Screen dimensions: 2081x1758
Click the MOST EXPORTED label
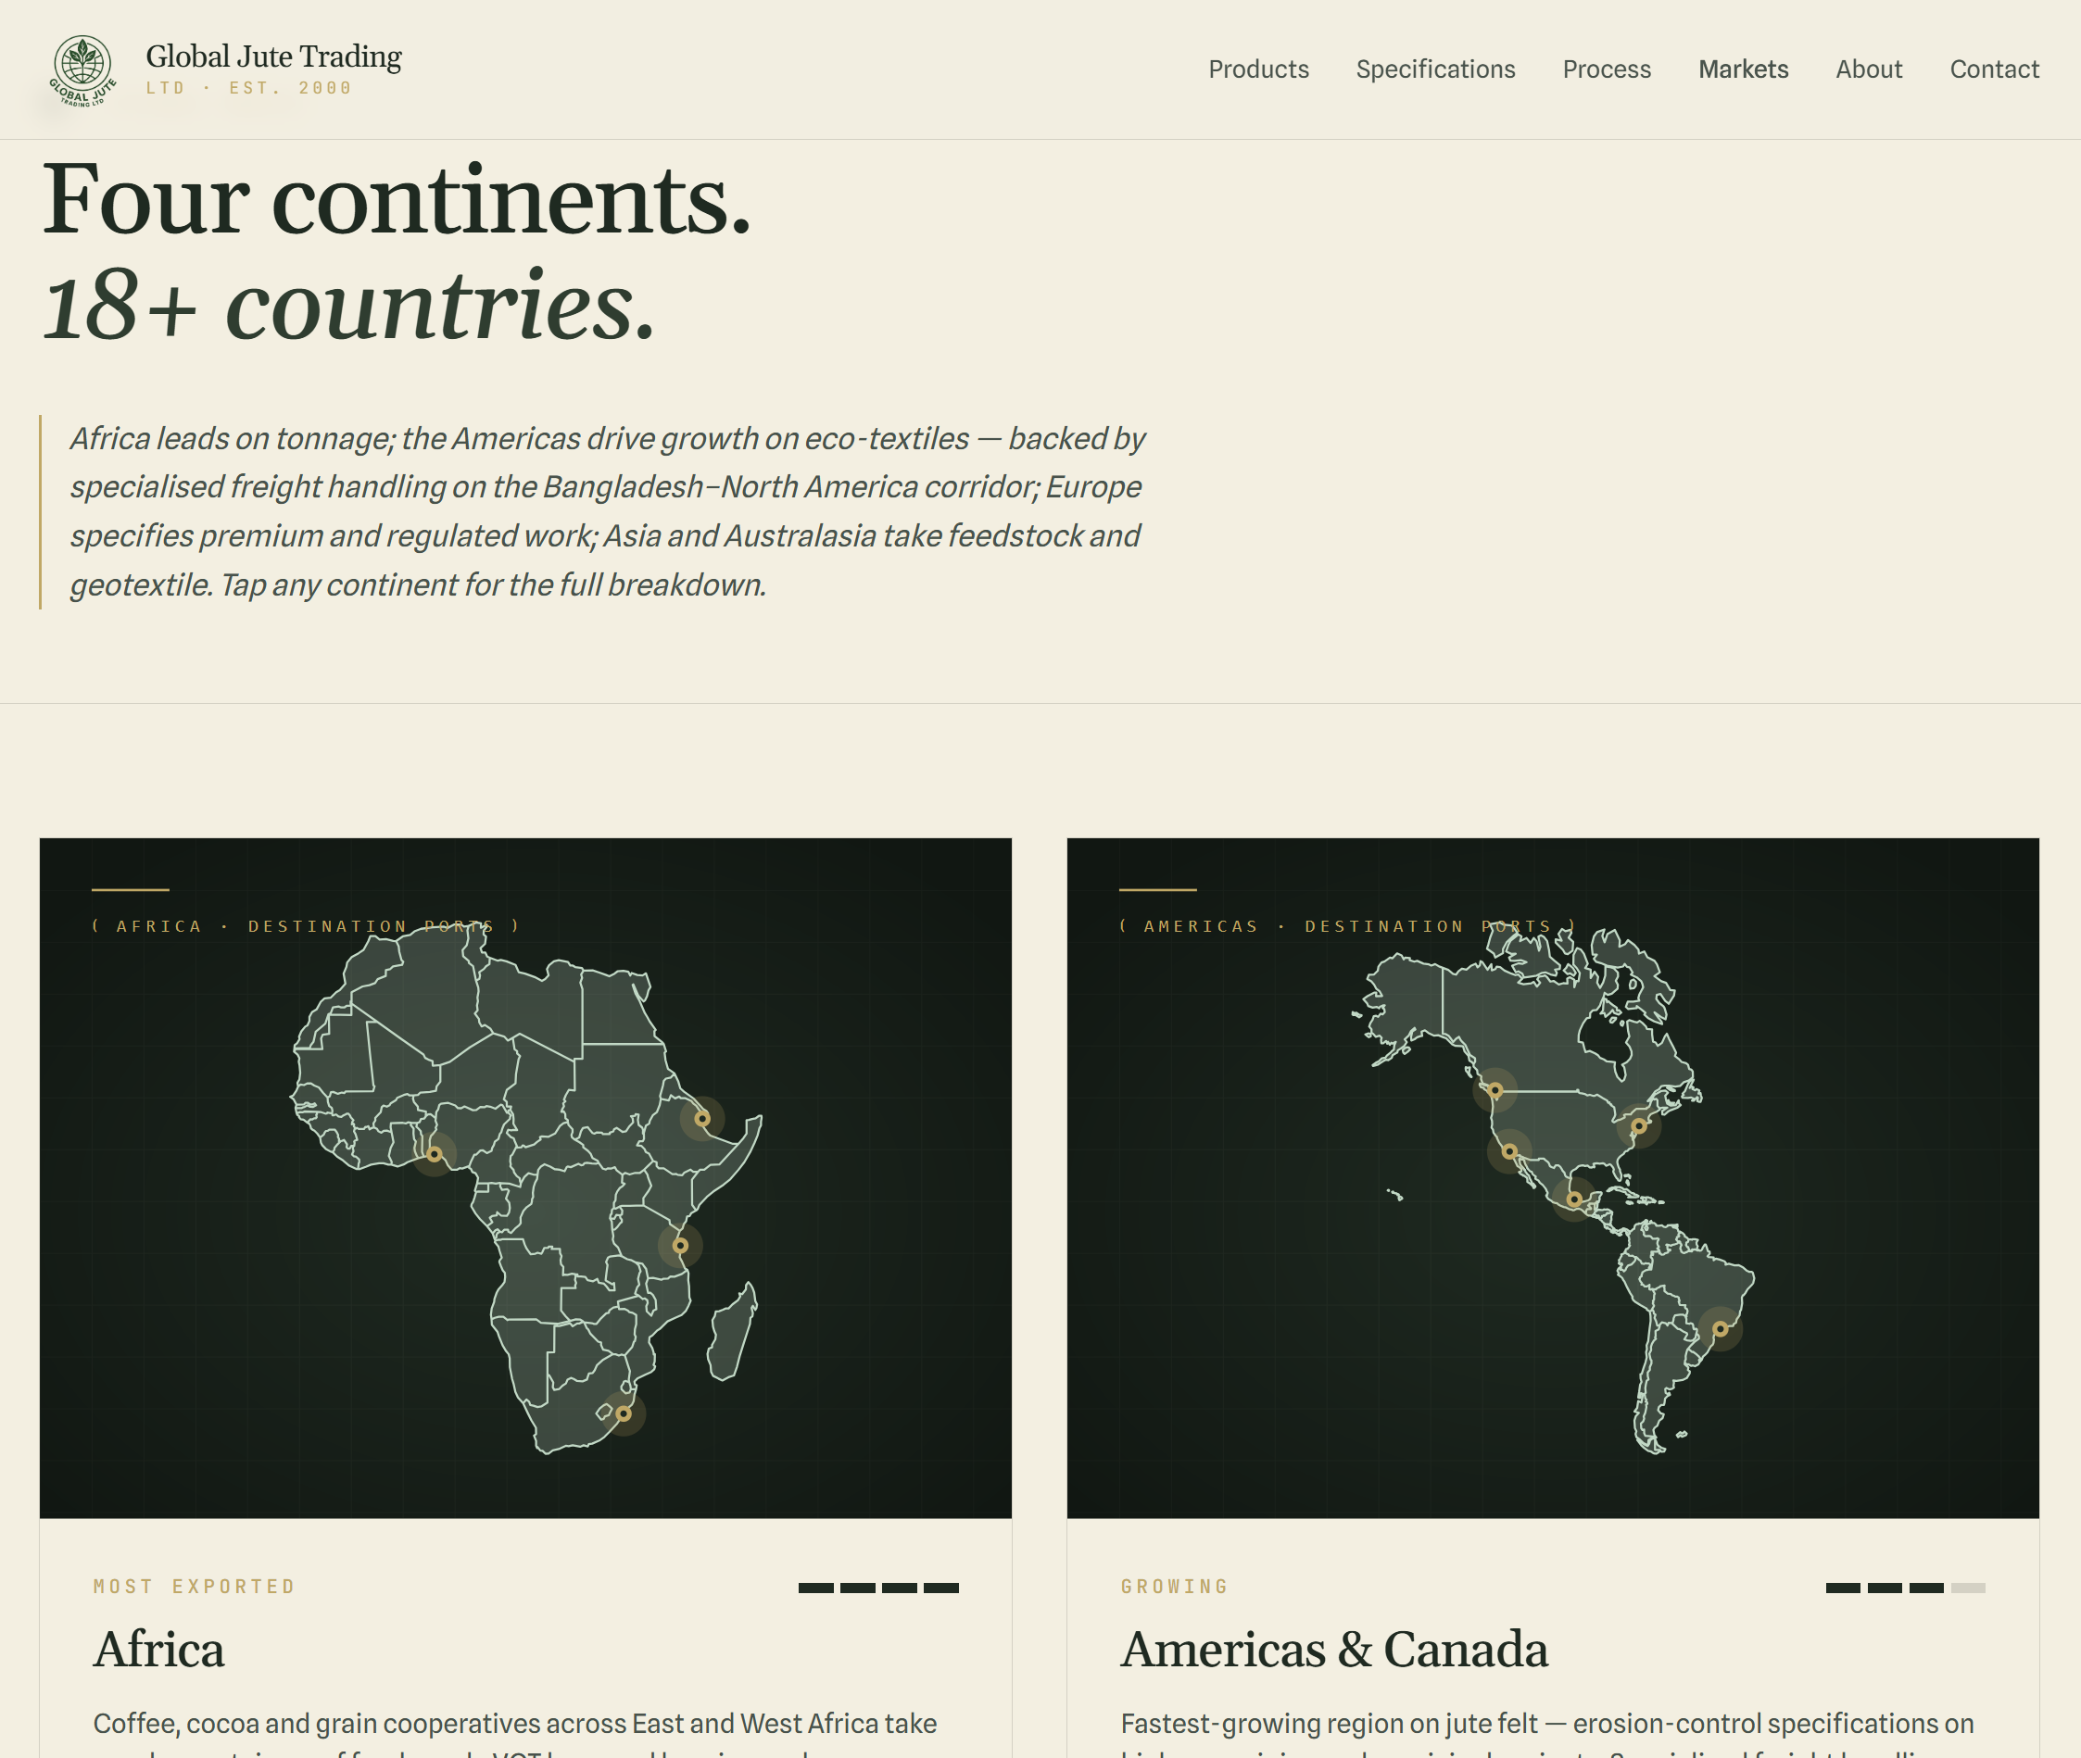[195, 1587]
